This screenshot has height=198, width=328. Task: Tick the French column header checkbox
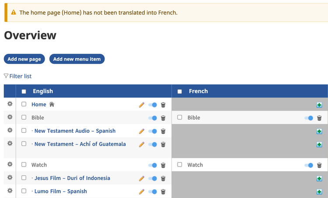coord(180,91)
